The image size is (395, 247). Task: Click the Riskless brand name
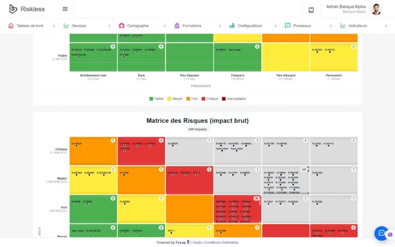32,9
